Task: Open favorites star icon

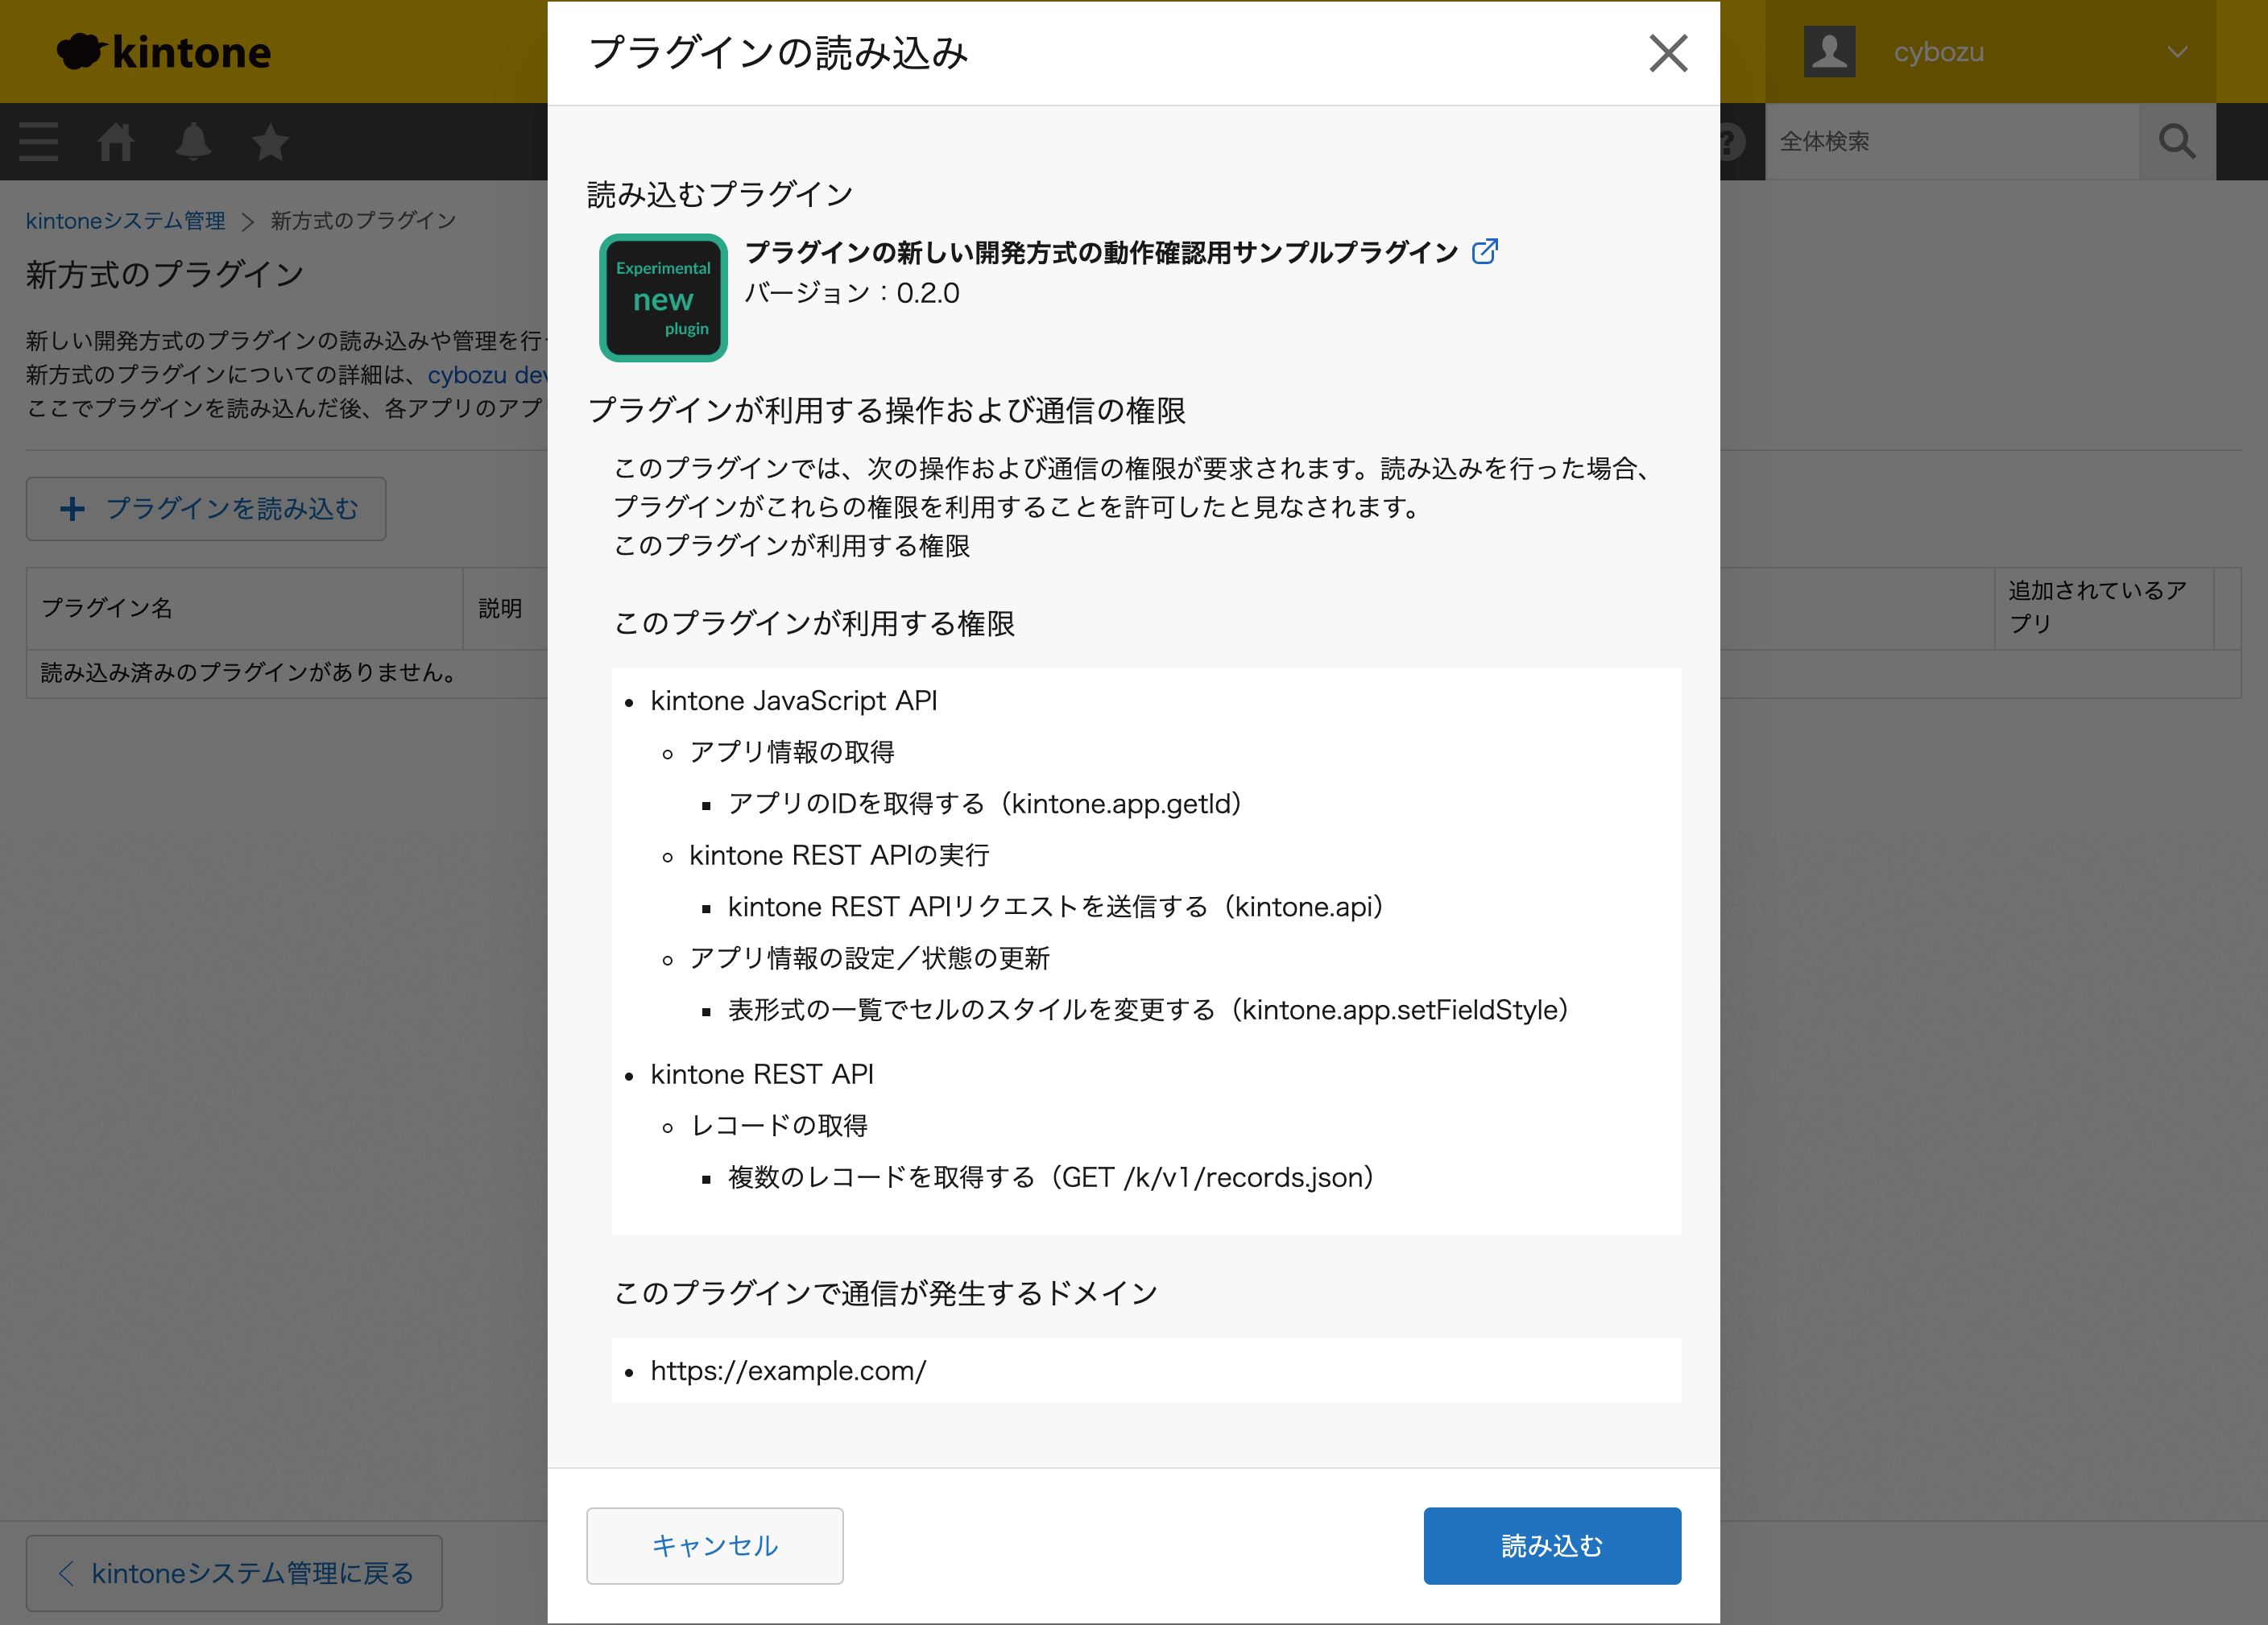Action: pos(270,142)
